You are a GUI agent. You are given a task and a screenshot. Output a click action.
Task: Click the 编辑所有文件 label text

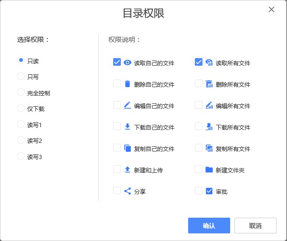[x=233, y=106]
